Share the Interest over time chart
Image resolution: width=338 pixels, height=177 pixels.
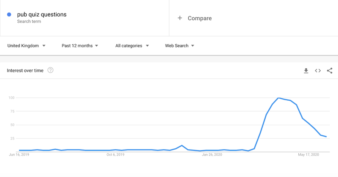(x=330, y=70)
